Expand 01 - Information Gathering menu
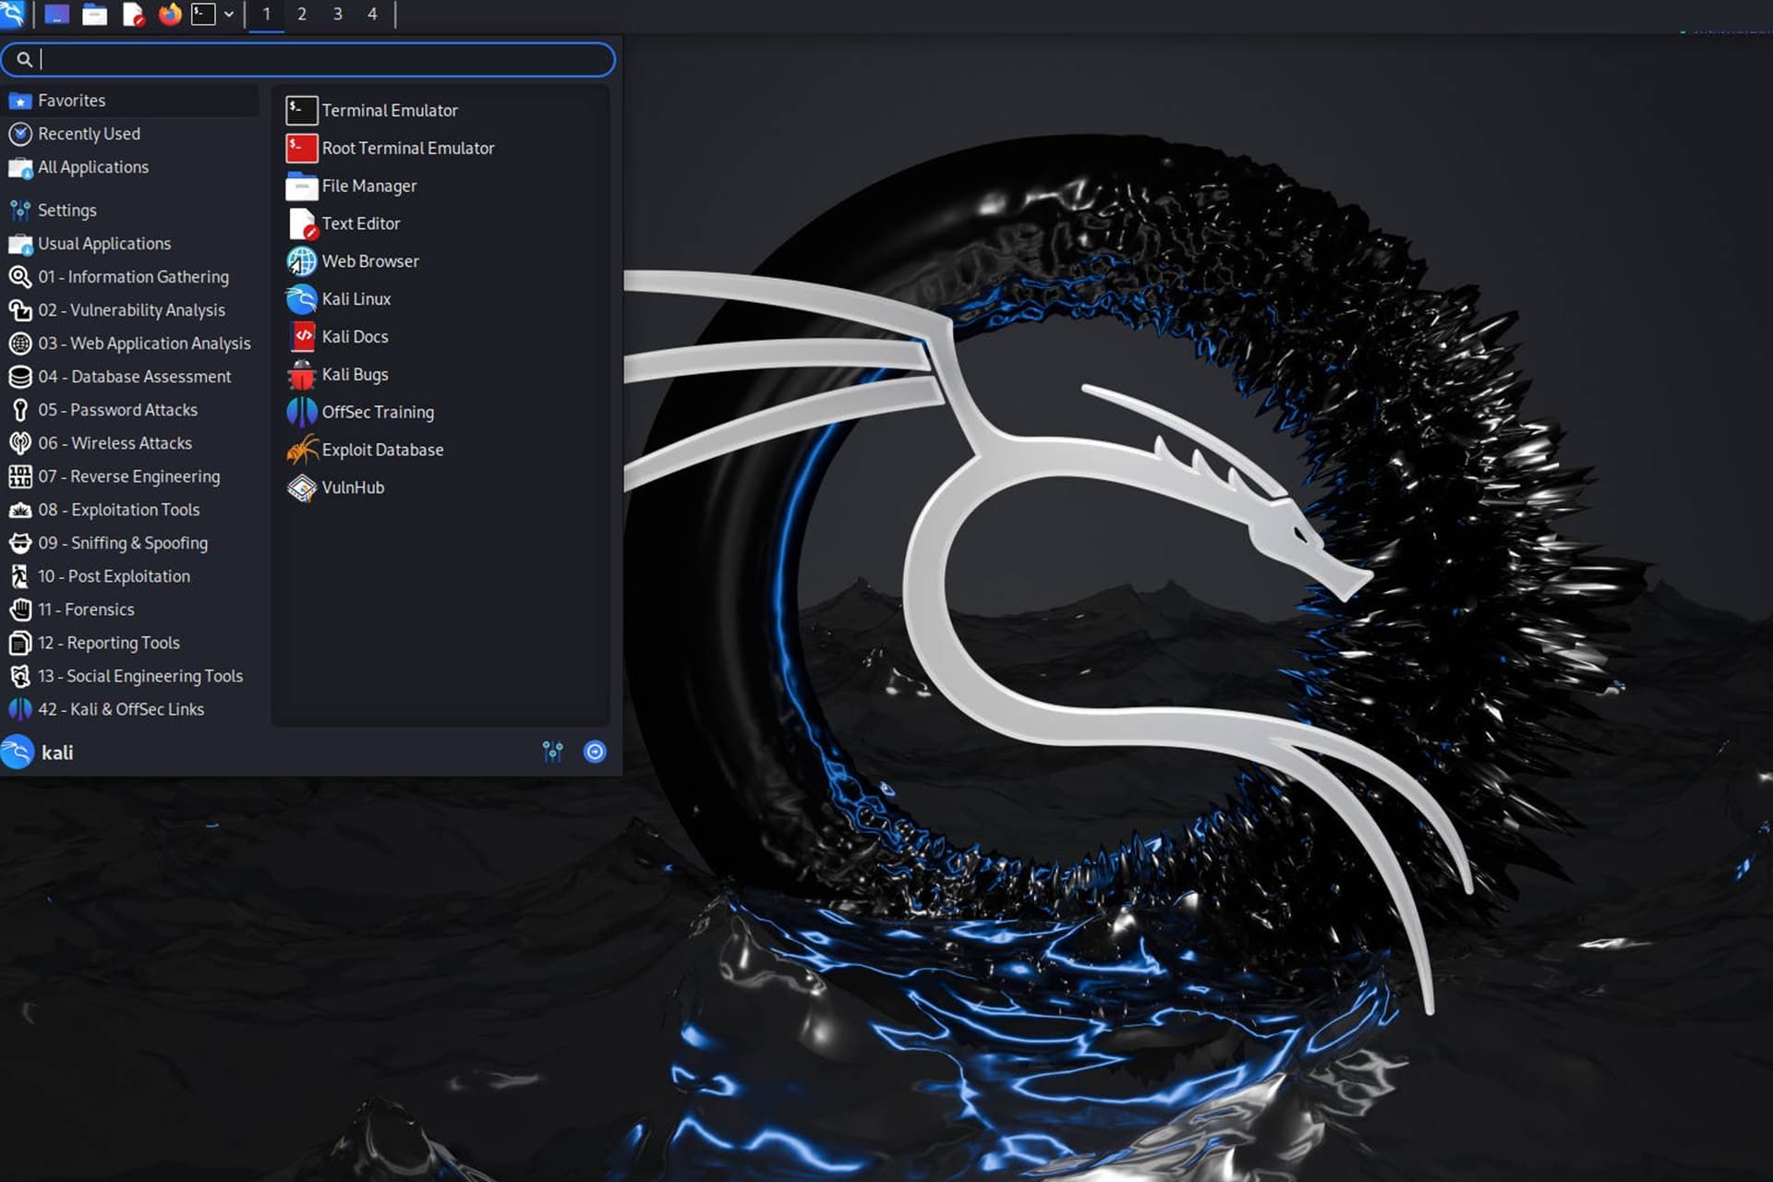Image resolution: width=1773 pixels, height=1182 pixels. [135, 276]
